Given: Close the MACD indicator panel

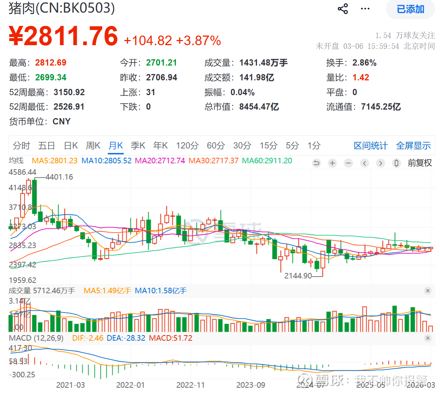Looking at the screenshot, I should [428, 338].
